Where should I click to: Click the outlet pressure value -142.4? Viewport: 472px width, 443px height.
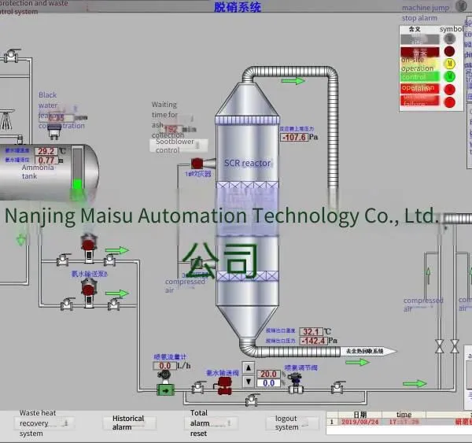[314, 341]
